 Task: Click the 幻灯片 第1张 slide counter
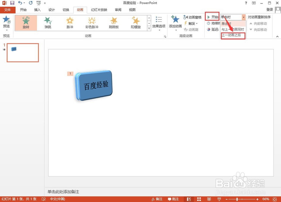19,199
